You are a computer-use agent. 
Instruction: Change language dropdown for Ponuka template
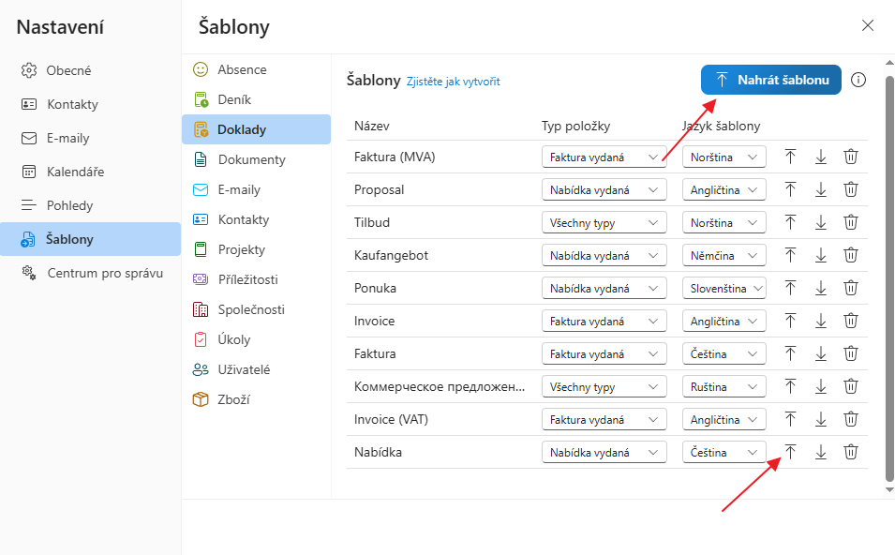(x=723, y=289)
